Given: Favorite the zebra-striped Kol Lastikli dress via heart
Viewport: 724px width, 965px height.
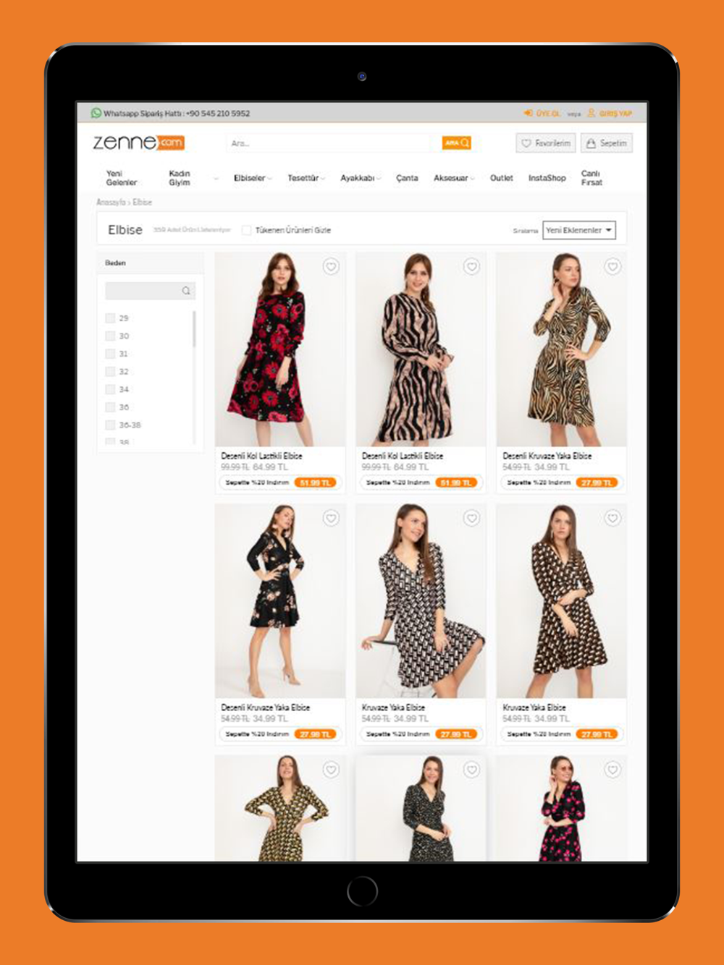Looking at the screenshot, I should point(471,267).
